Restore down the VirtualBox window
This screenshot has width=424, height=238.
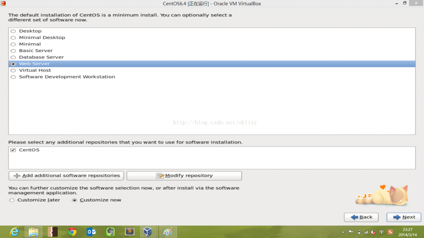point(405,3)
